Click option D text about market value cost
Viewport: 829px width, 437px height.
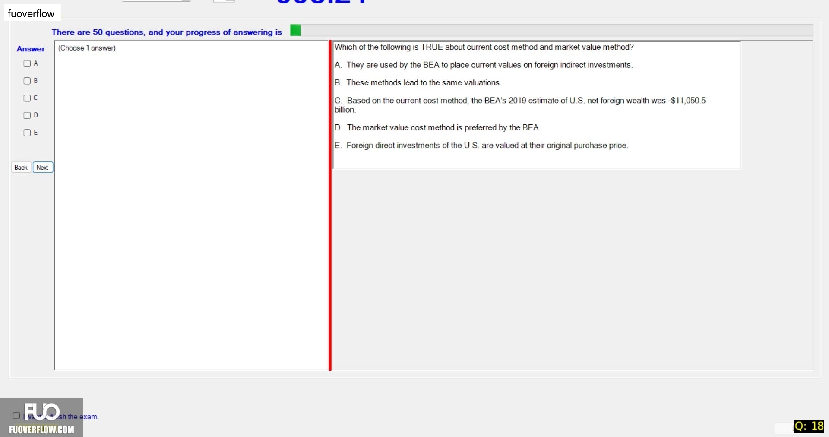[x=437, y=127]
